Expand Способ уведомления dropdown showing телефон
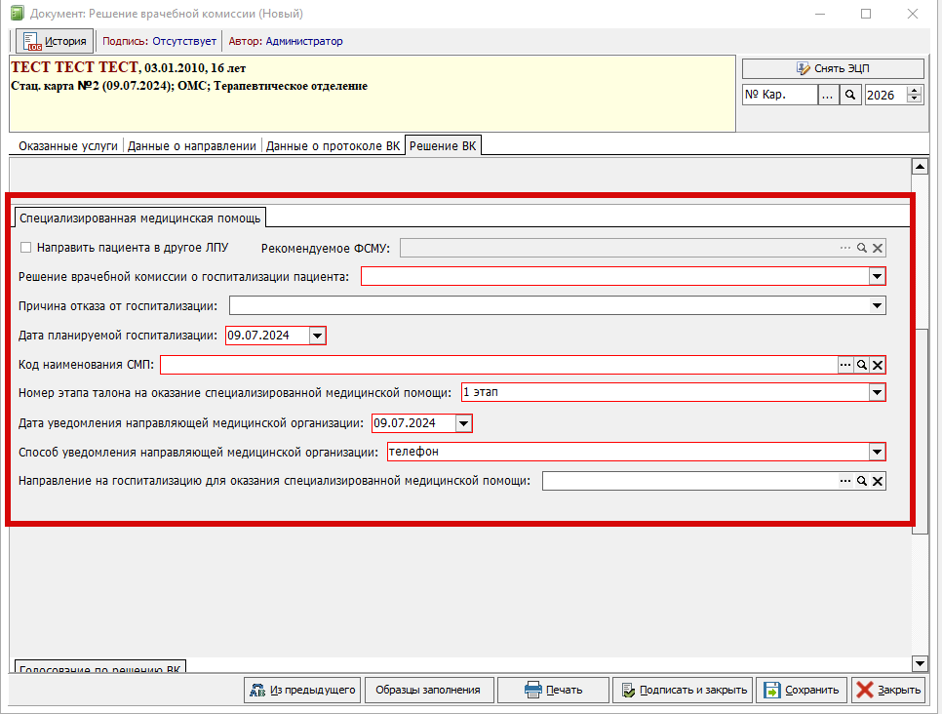 click(877, 452)
